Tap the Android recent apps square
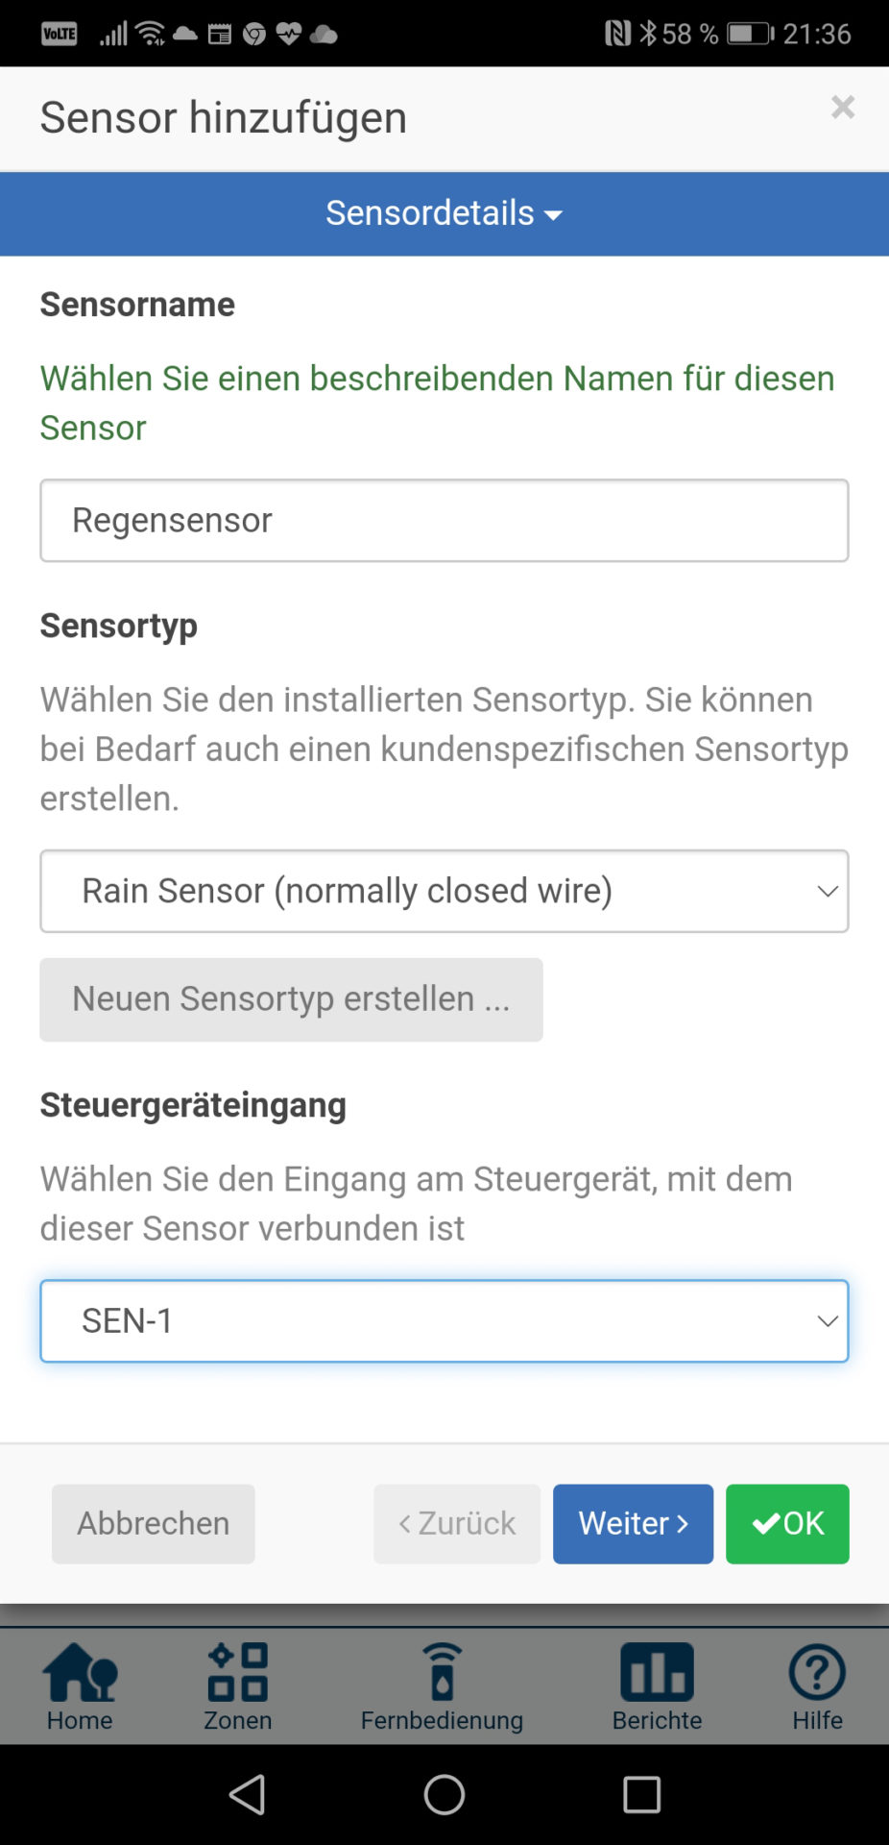Screen dimensions: 889x1845 pos(641,1794)
